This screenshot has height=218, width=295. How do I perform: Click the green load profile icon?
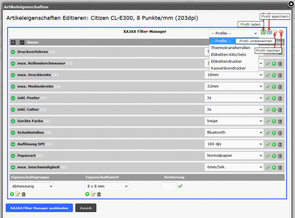pos(264,32)
